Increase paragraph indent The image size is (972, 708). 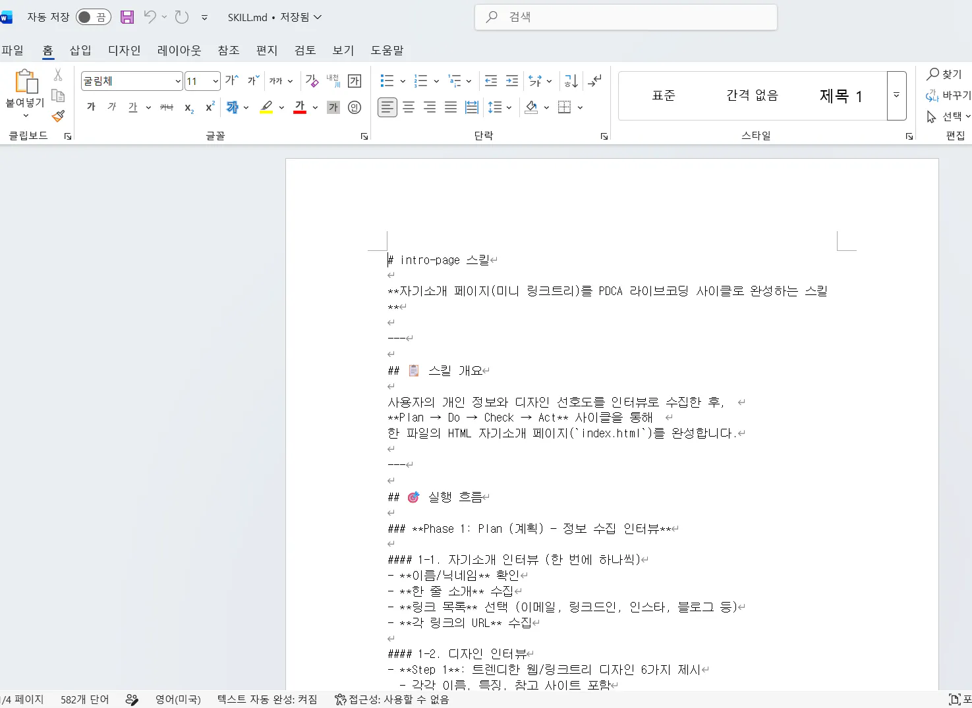[512, 81]
